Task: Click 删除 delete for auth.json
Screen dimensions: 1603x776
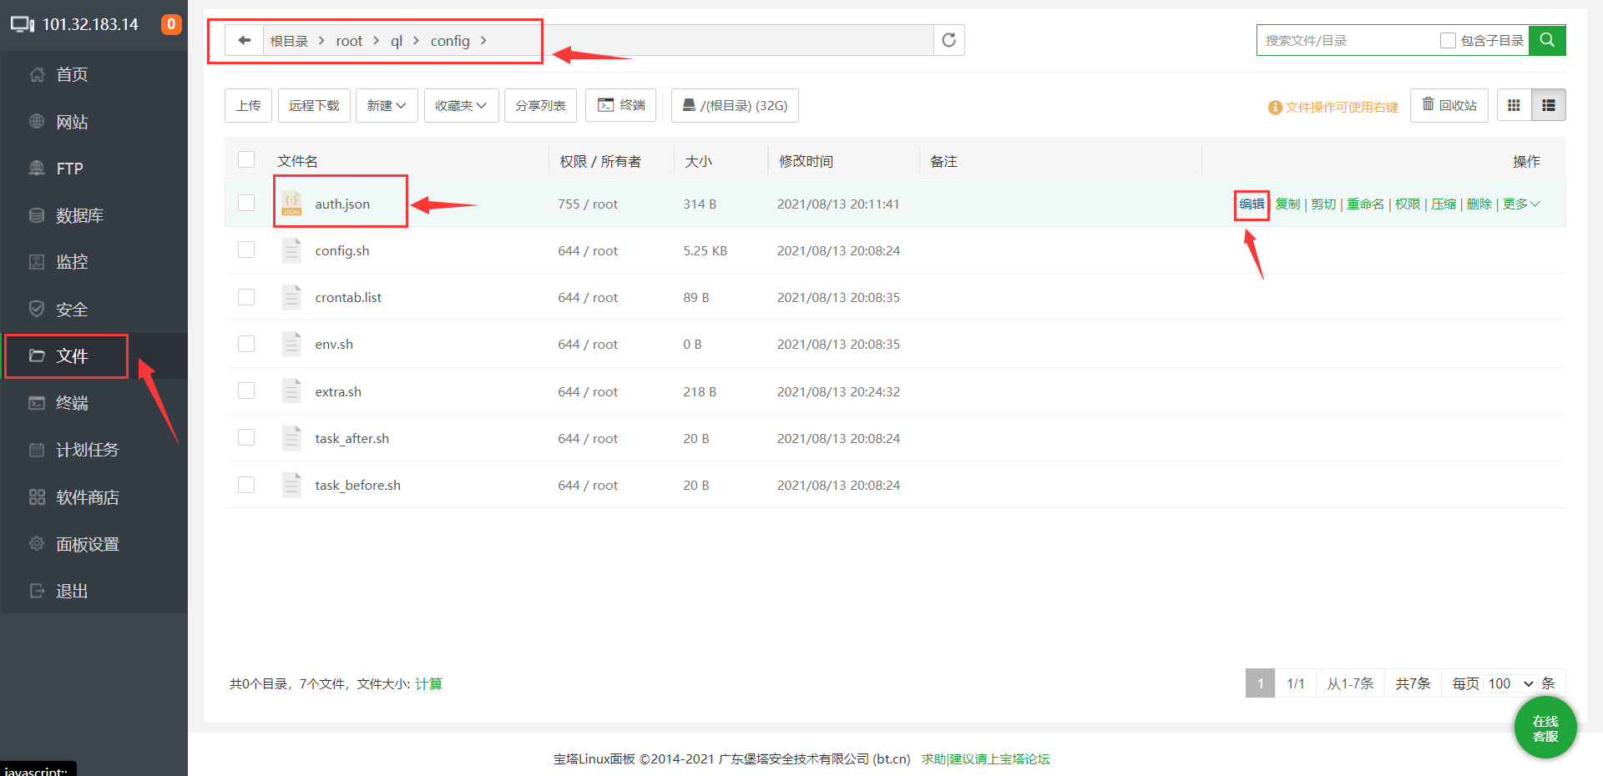Action: click(x=1479, y=204)
